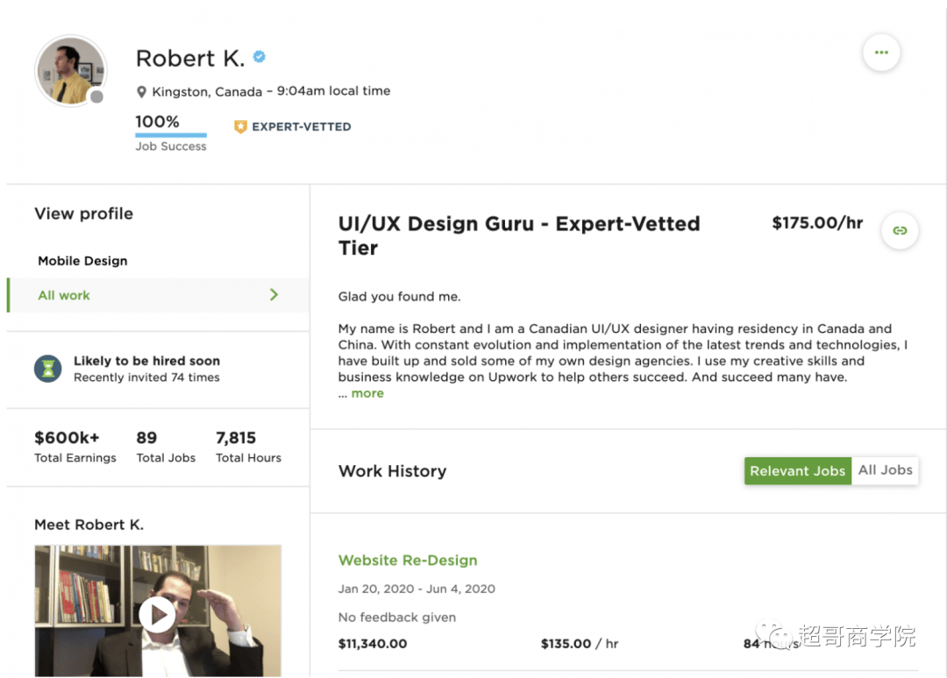Click the copy profile link icon
Screen dimensions: 947x678
tap(900, 231)
